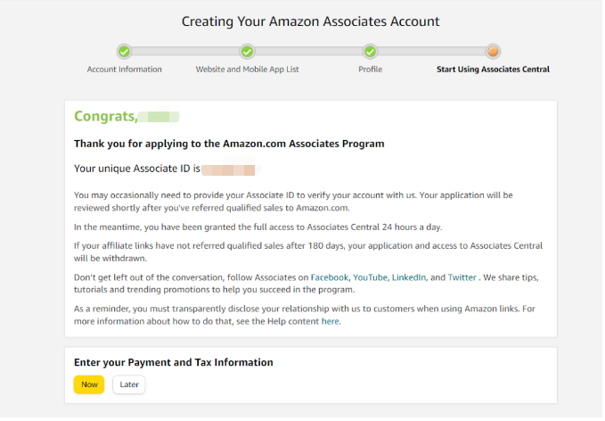
Task: Open the YouTube link
Action: (x=370, y=278)
